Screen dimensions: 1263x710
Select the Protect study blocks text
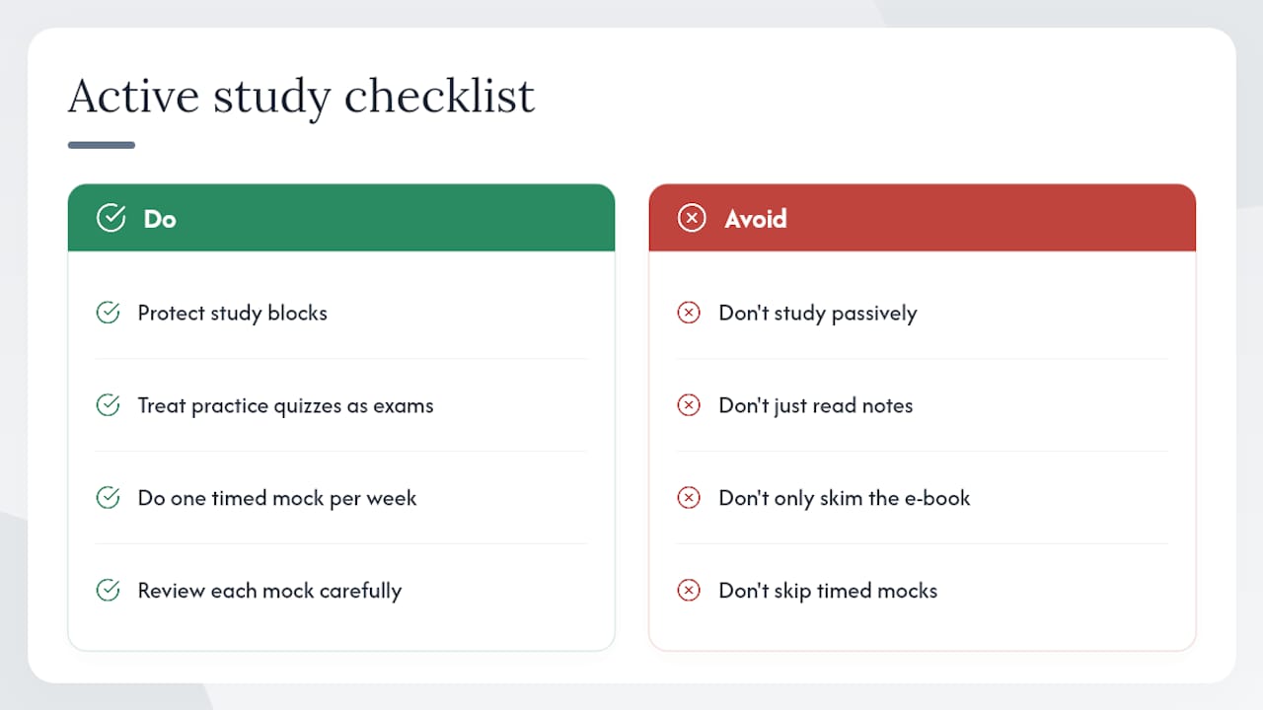(233, 314)
